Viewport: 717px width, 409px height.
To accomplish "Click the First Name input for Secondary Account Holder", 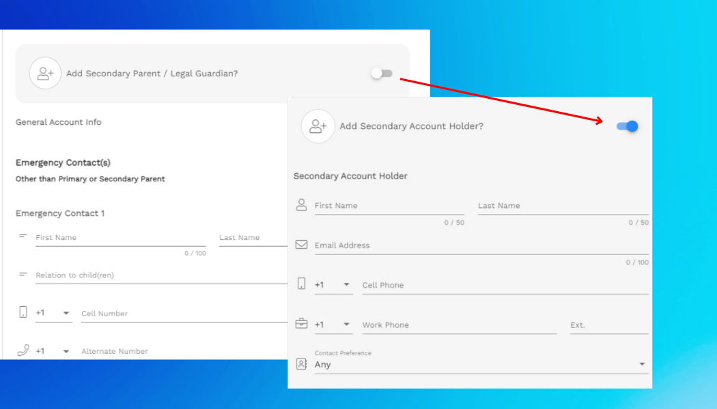I will (x=382, y=206).
